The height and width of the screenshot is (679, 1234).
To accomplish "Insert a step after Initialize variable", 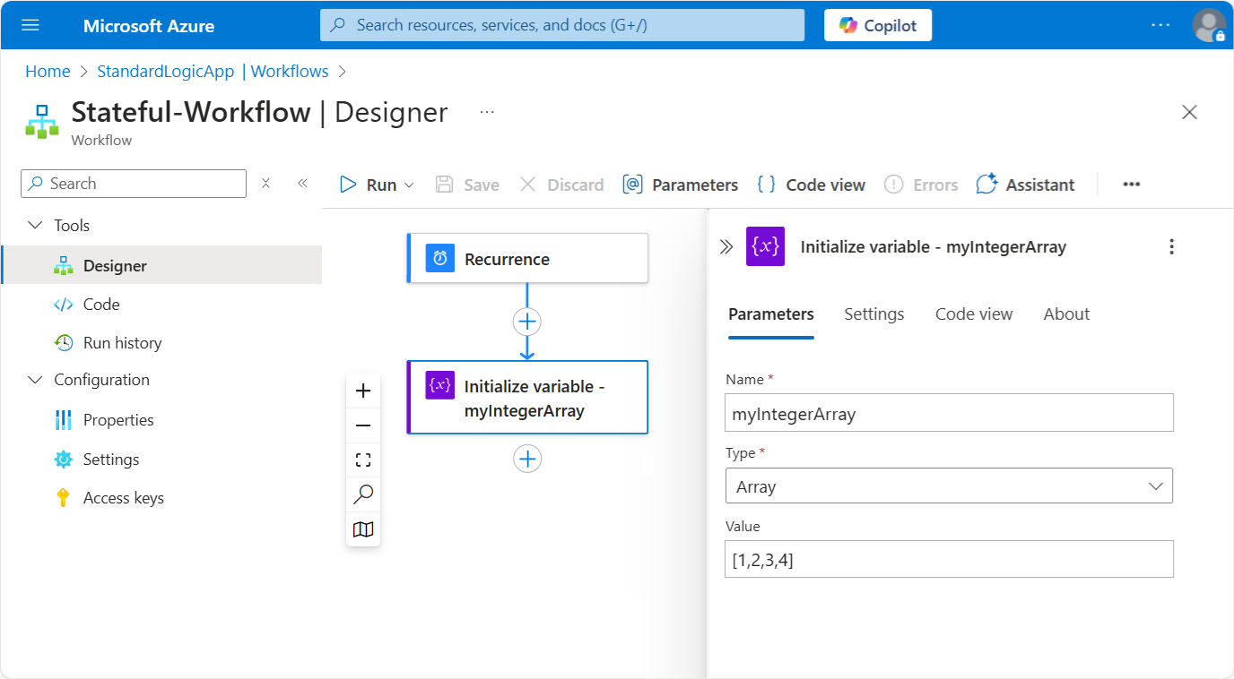I will (x=527, y=459).
